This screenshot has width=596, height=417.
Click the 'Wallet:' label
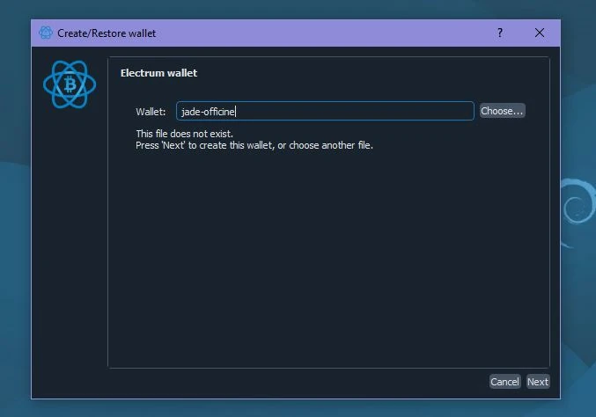(x=151, y=112)
